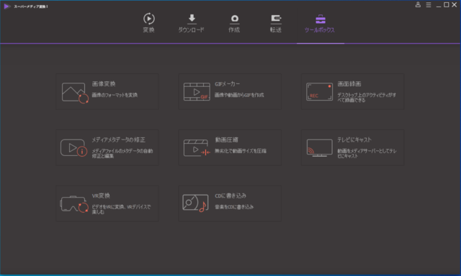Screen dimensions: 461x276
Task: Open テレビにキャスト title
Action: (354, 140)
